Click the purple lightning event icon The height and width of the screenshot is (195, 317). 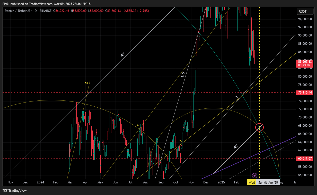254,175
